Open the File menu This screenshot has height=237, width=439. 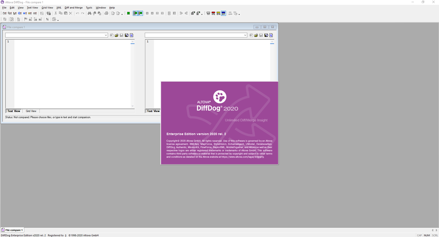tap(4, 8)
